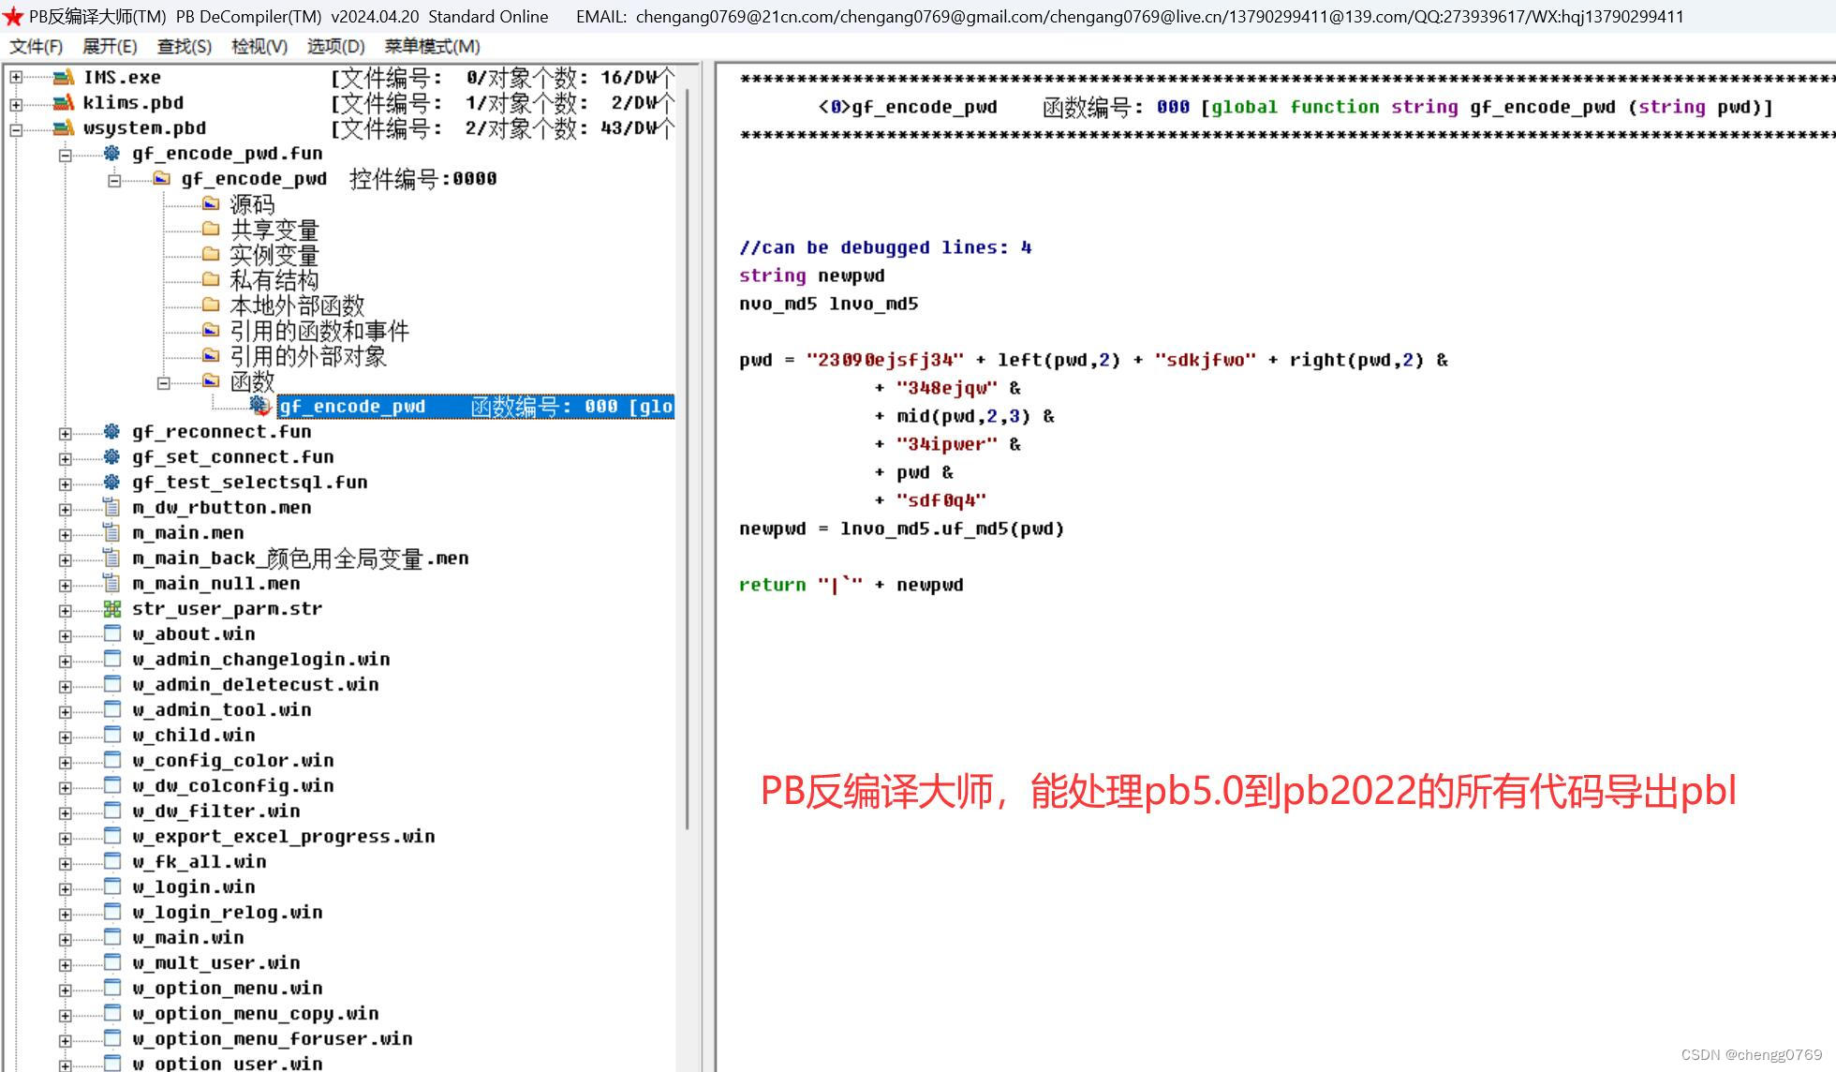
Task: Click menu icon beside m_main.men
Action: [x=111, y=533]
